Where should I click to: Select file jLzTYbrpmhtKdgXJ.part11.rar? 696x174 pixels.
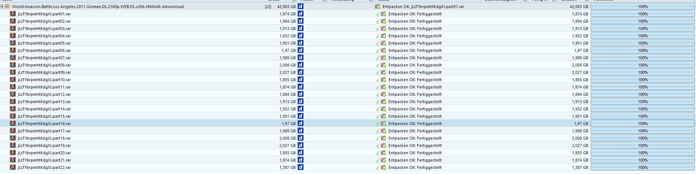point(44,87)
